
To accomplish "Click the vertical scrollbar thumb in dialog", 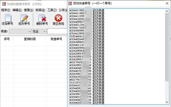I will click(x=167, y=47).
